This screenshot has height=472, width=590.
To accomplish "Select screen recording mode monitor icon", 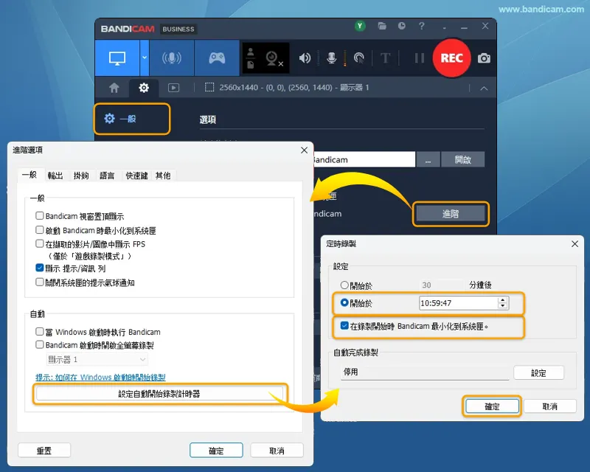I will (117, 58).
